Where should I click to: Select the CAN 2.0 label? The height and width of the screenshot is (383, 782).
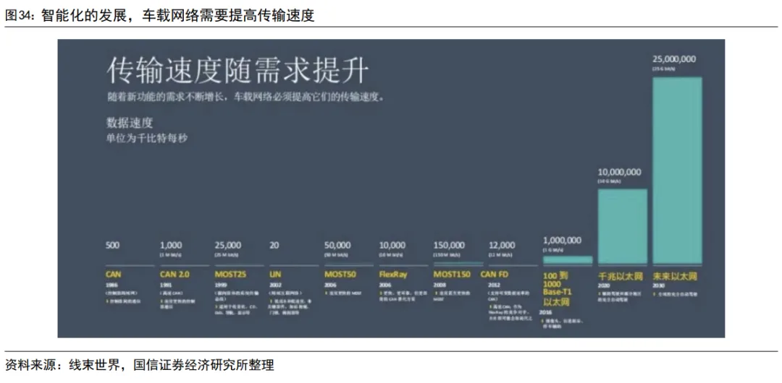(174, 274)
